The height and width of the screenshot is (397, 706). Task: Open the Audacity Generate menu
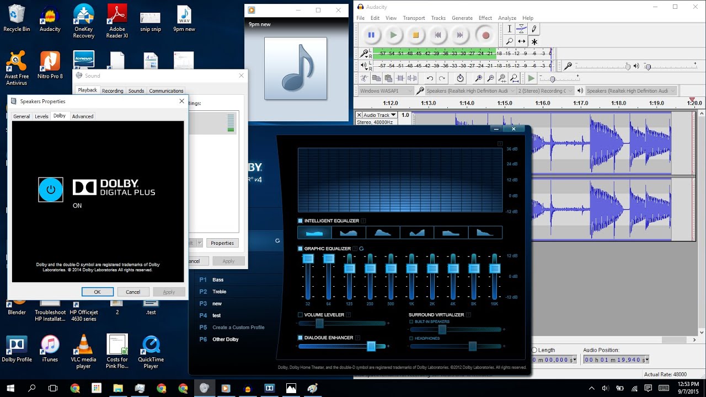[x=462, y=18]
